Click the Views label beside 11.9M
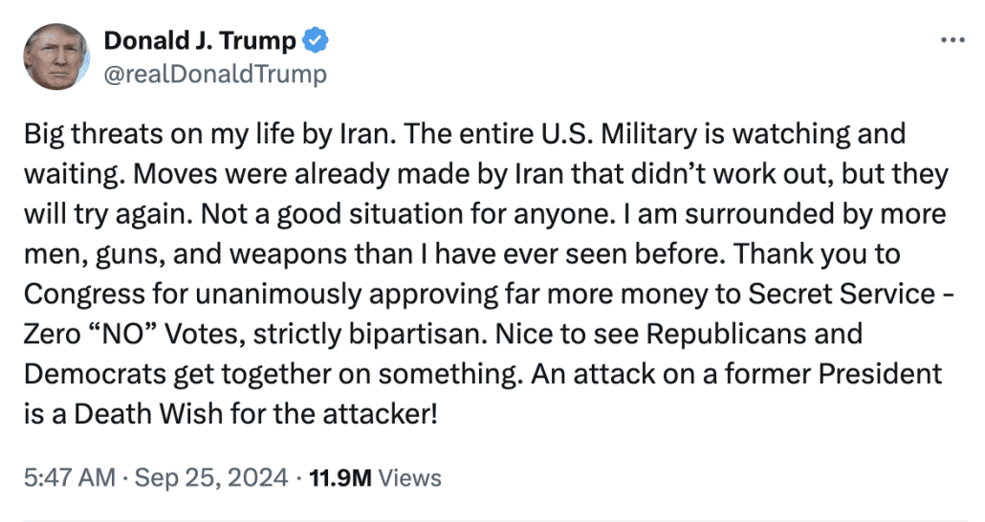Image resolution: width=985 pixels, height=522 pixels. pos(412,478)
